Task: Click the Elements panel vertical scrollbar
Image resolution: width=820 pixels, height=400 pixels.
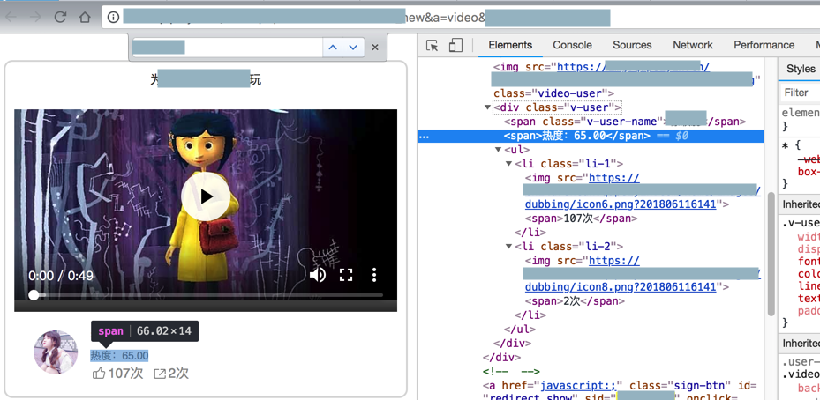Action: pyautogui.click(x=771, y=254)
